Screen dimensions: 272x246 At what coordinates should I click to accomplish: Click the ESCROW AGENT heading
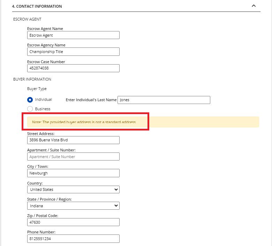(x=27, y=19)
